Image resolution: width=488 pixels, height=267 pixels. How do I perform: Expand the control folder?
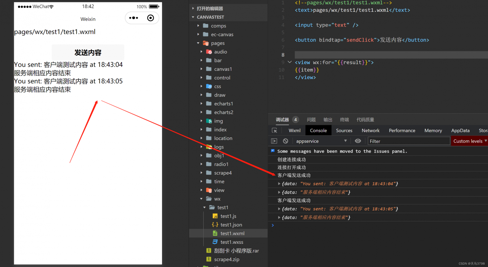pyautogui.click(x=228, y=78)
